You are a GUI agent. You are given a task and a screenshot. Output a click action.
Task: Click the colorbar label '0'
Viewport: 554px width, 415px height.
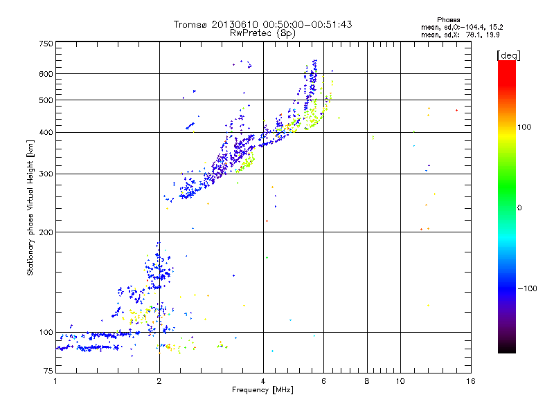(519, 208)
